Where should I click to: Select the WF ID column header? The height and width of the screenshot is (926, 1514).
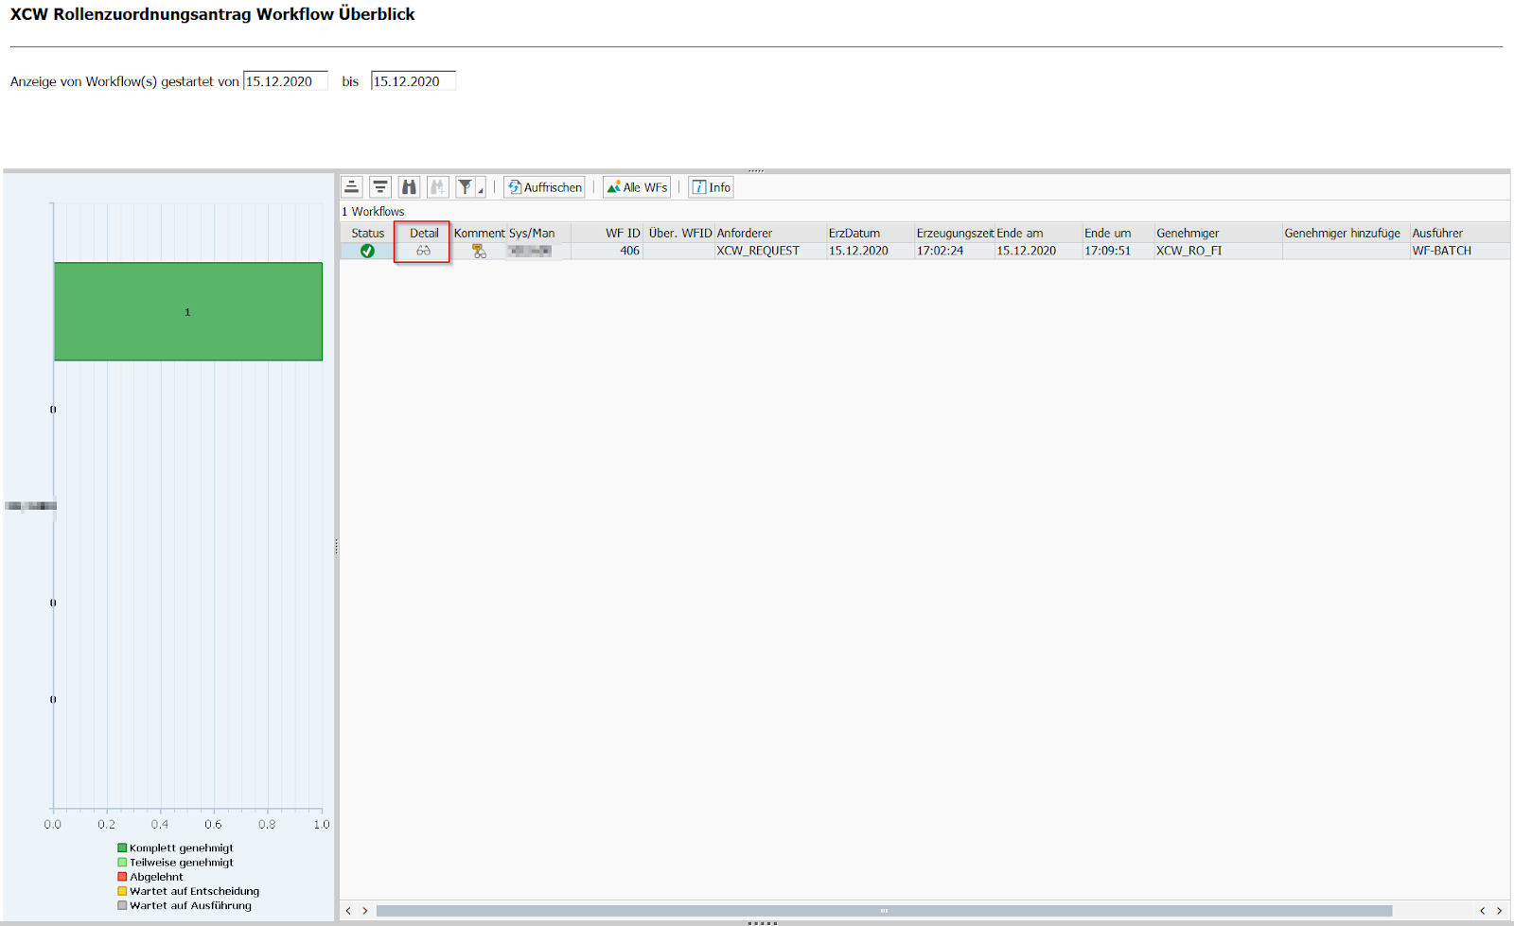coord(607,233)
